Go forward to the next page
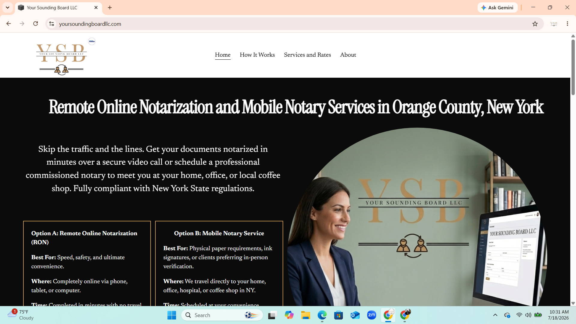The width and height of the screenshot is (576, 324). [22, 24]
